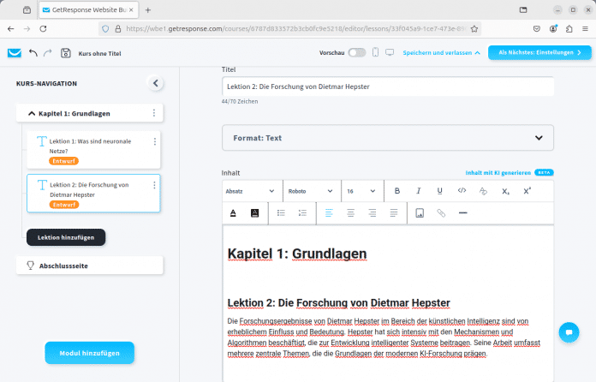Click the undo arrow in the top bar
Image resolution: width=596 pixels, height=382 pixels.
pyautogui.click(x=33, y=52)
